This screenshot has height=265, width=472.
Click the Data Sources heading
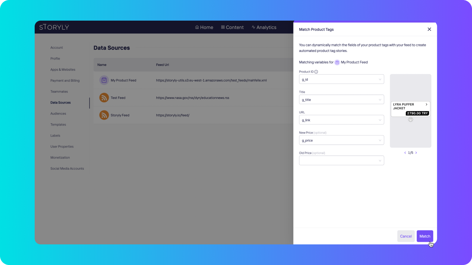[x=112, y=48]
